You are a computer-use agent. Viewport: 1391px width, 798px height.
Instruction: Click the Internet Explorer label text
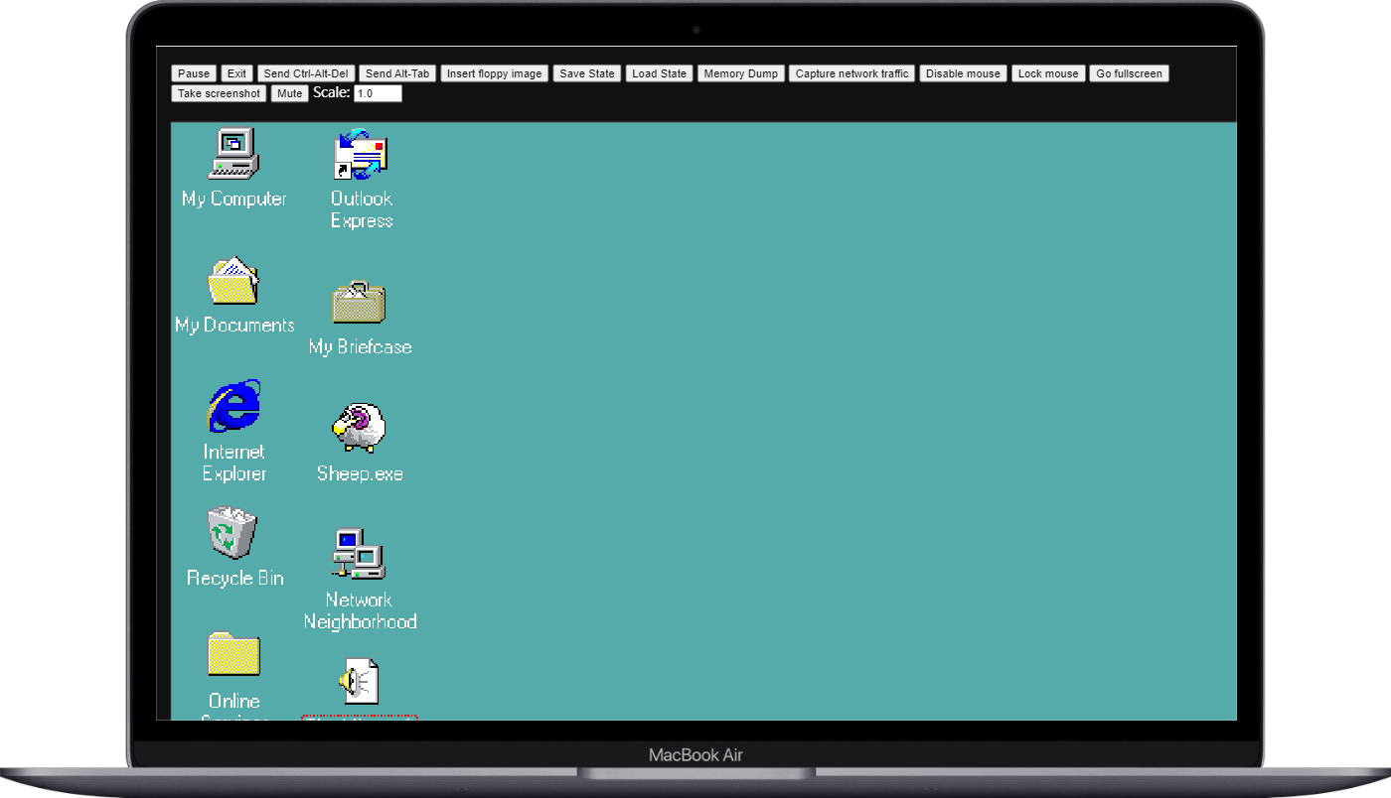click(x=234, y=463)
